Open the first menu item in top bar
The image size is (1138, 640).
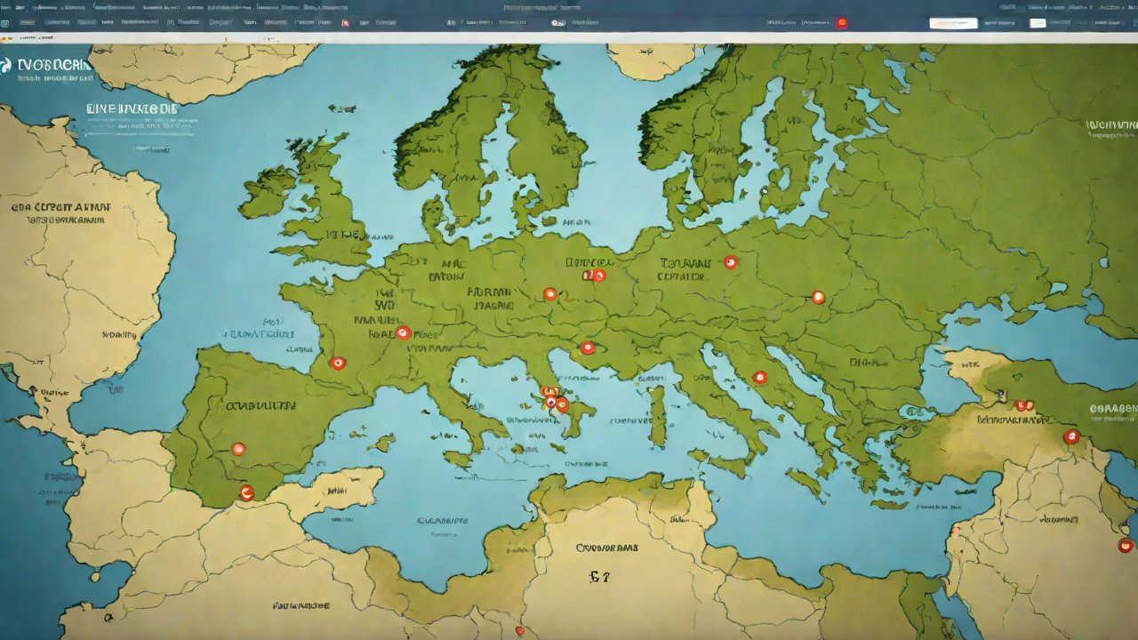[x=7, y=7]
